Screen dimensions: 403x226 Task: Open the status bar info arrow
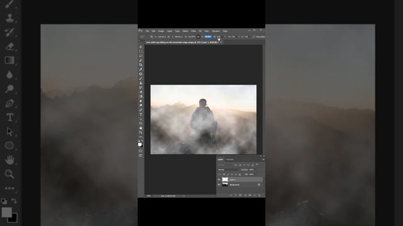184,196
